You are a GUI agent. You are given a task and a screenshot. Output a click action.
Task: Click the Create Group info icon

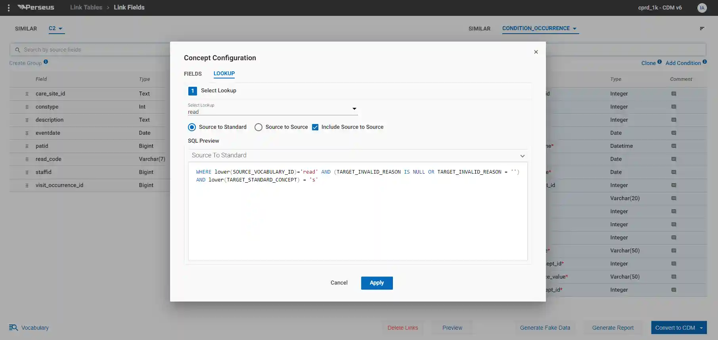(46, 61)
